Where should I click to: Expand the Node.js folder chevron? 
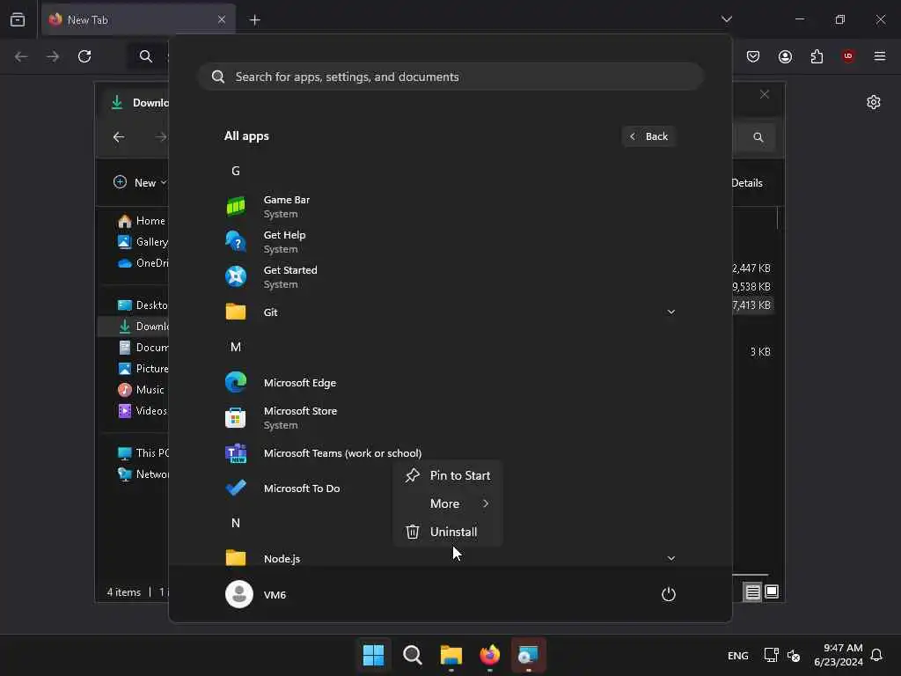(x=670, y=558)
